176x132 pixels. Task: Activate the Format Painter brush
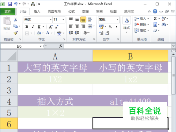point(15,33)
